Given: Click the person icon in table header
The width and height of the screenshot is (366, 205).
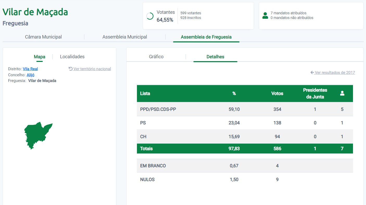Looking at the screenshot, I should click(342, 93).
